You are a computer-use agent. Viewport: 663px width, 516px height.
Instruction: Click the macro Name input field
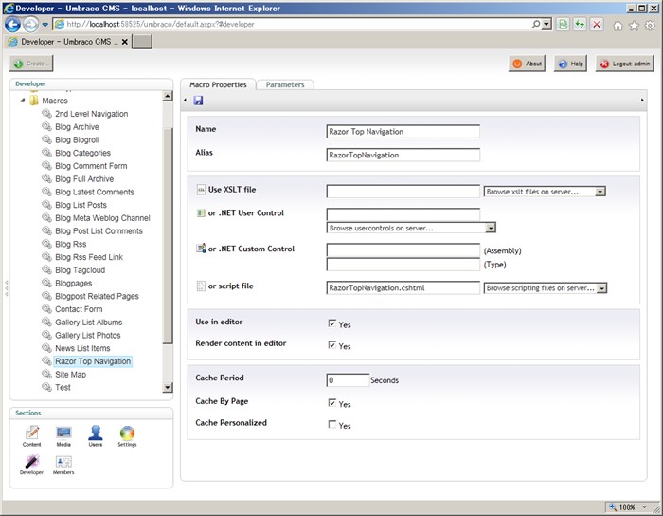(x=403, y=131)
